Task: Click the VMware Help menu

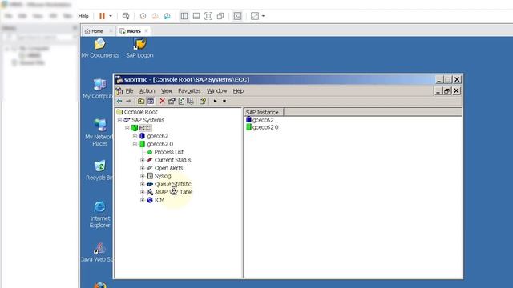Action: pyautogui.click(x=83, y=16)
